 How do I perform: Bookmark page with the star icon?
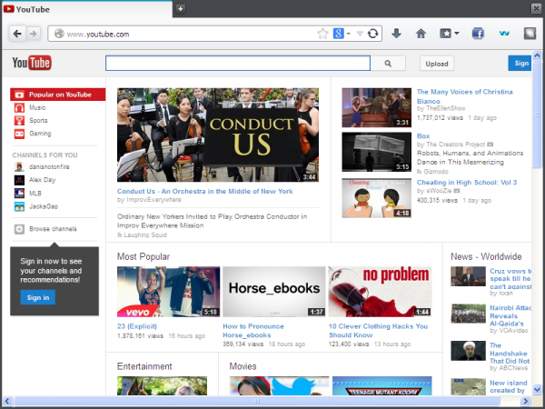(x=322, y=34)
